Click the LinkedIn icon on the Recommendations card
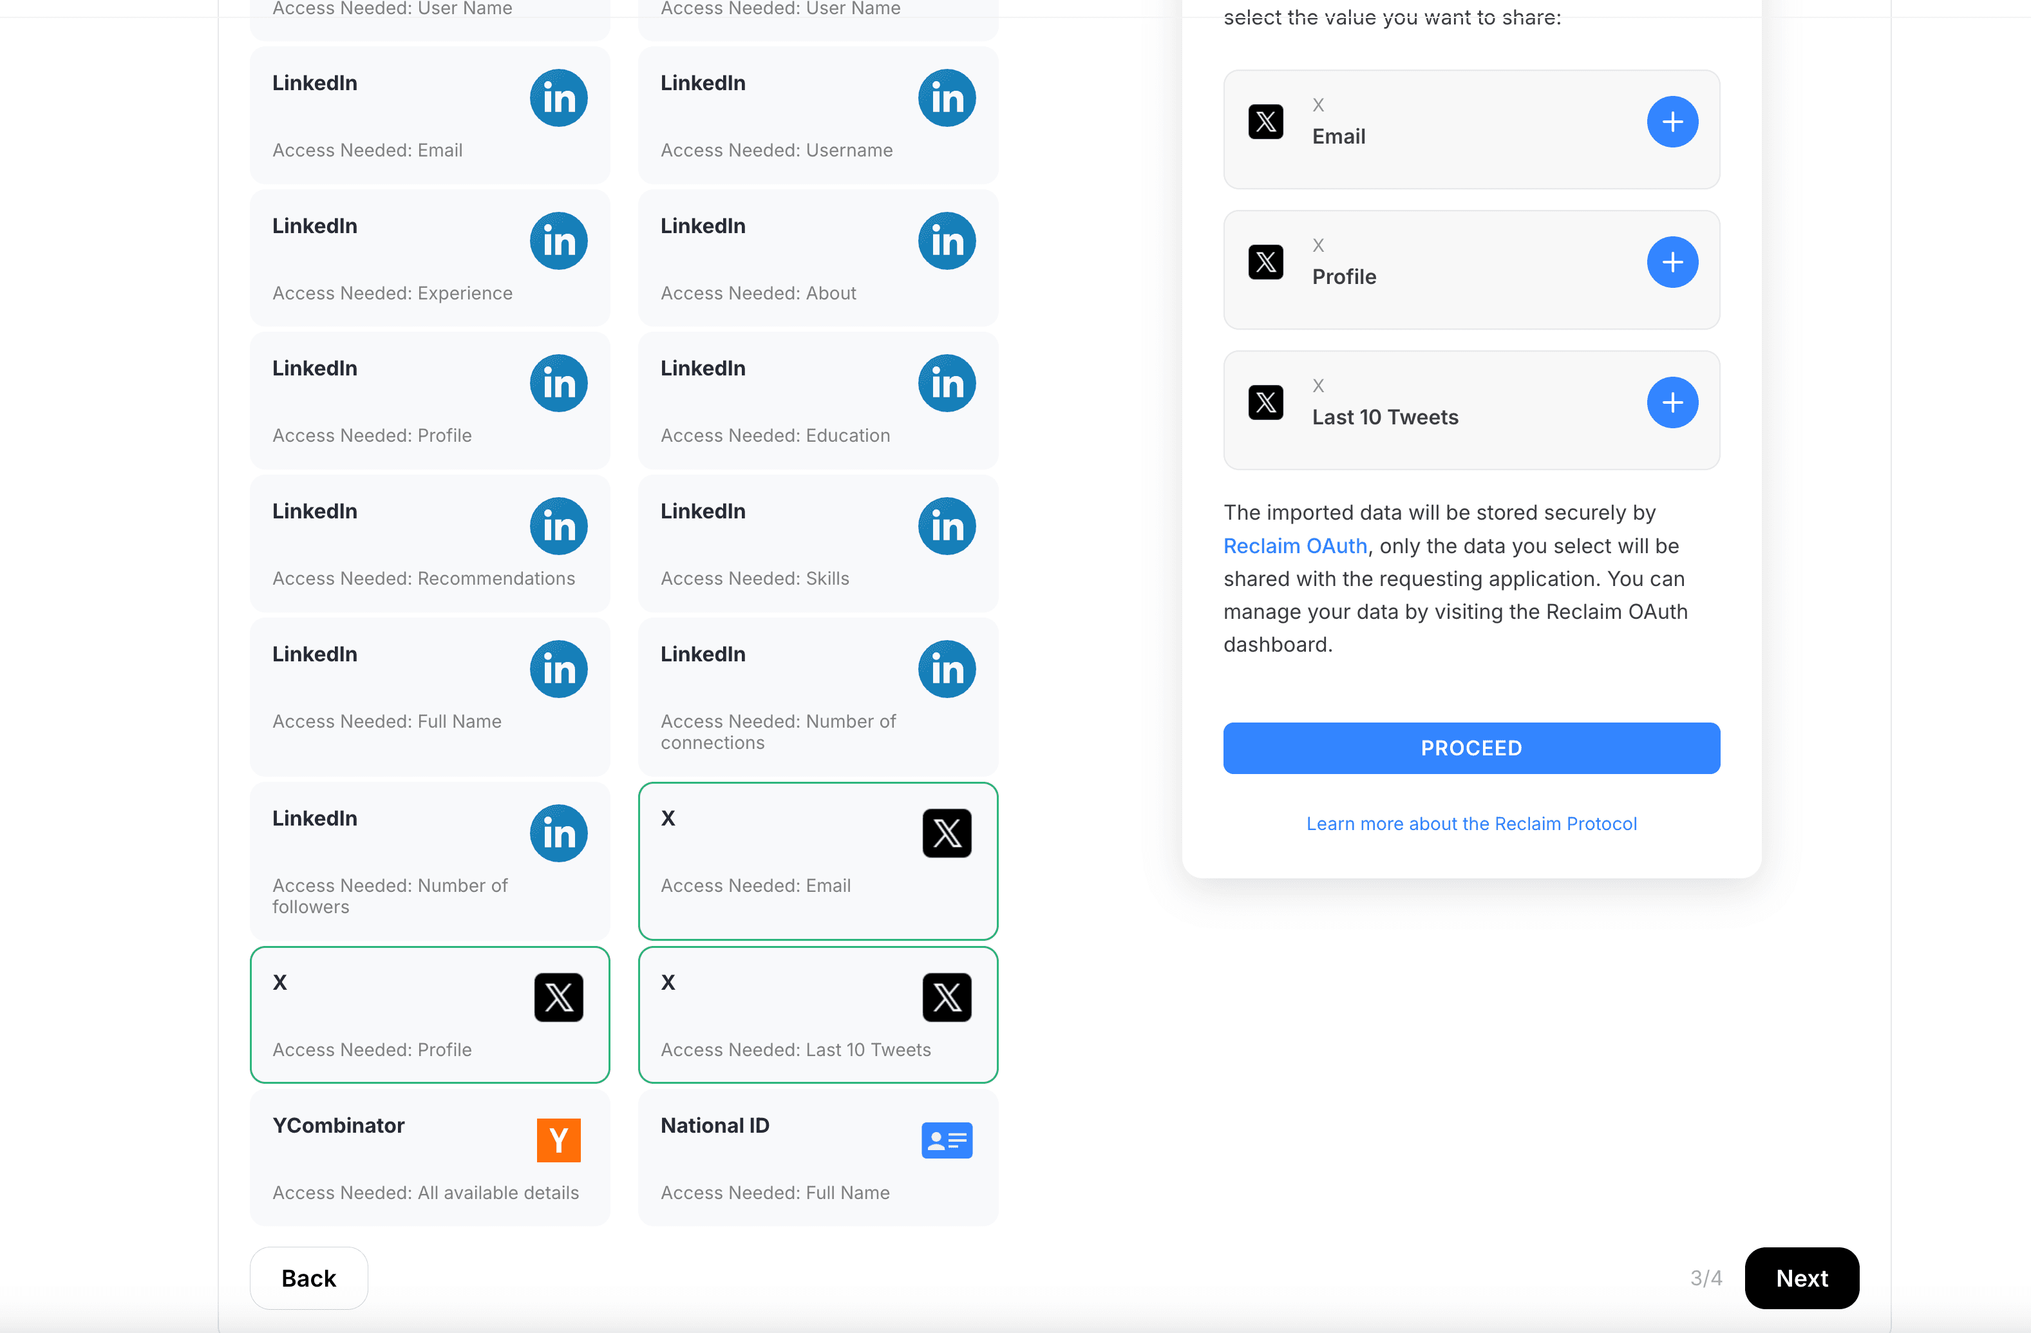 click(559, 525)
